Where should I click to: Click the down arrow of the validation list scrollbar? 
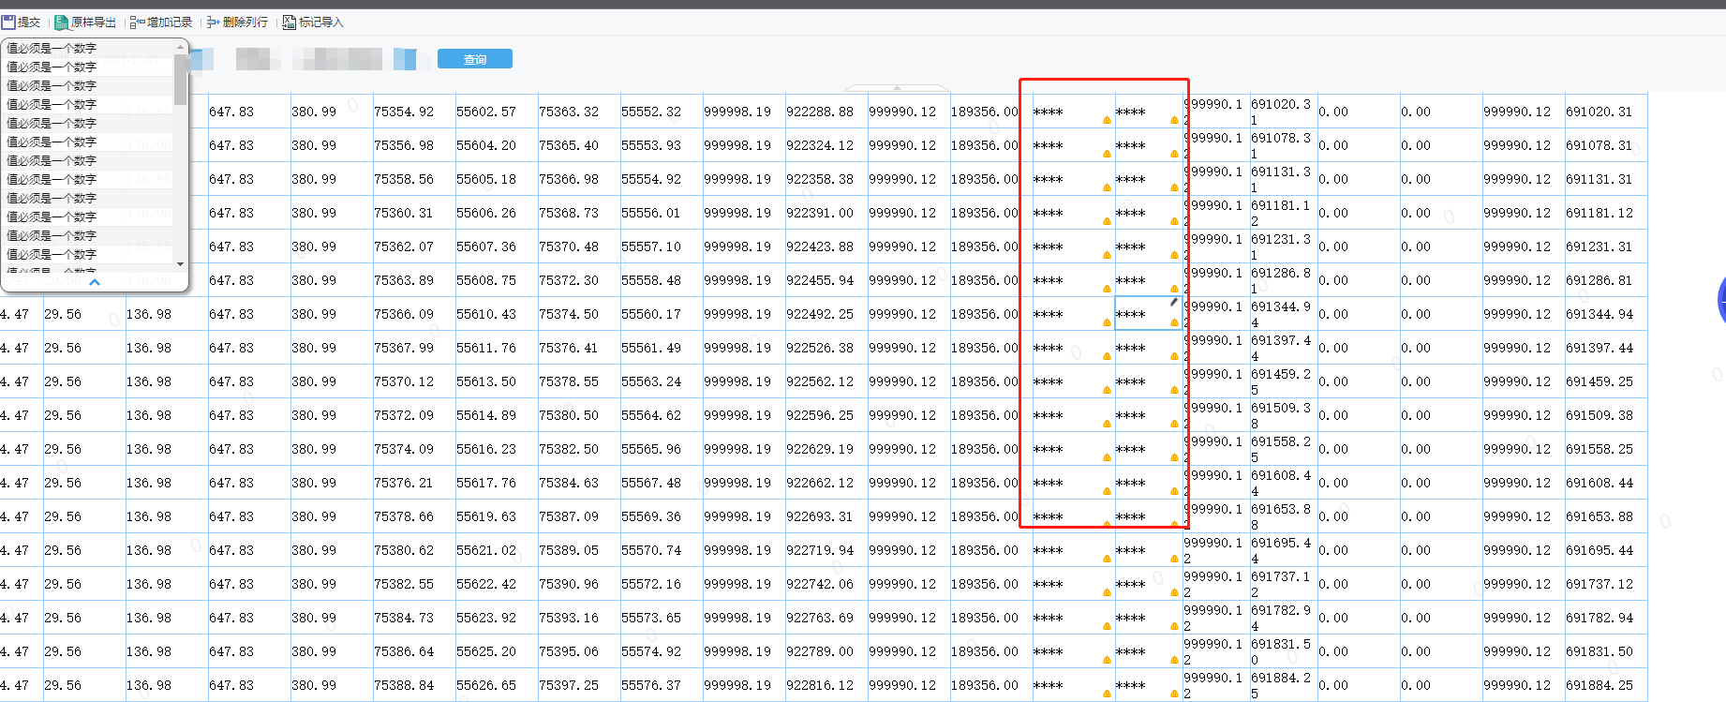(x=180, y=263)
